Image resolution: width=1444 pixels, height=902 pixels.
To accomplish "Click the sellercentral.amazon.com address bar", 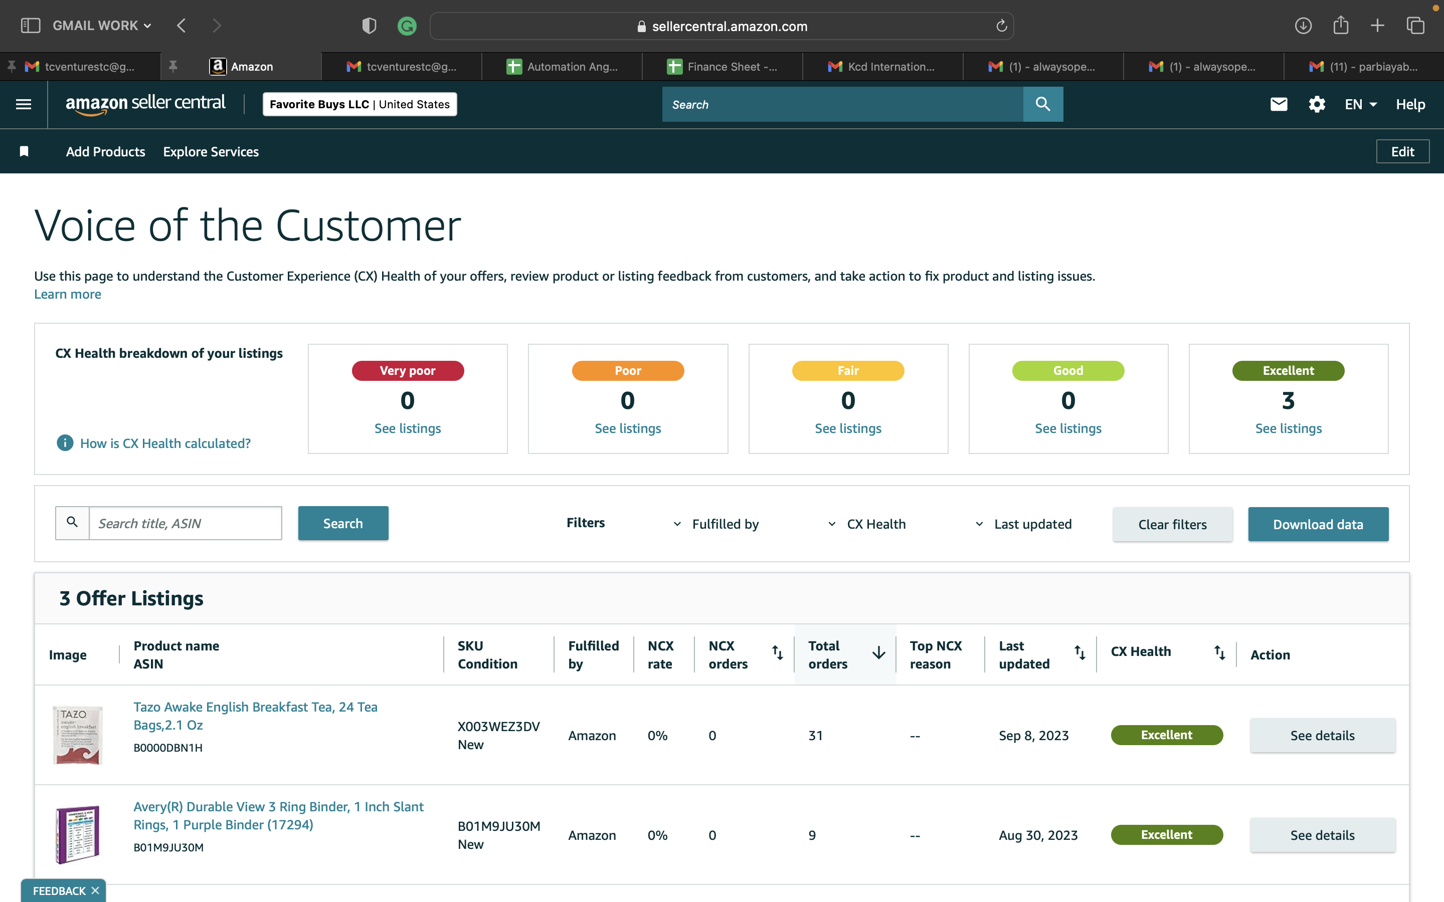I will [x=721, y=26].
